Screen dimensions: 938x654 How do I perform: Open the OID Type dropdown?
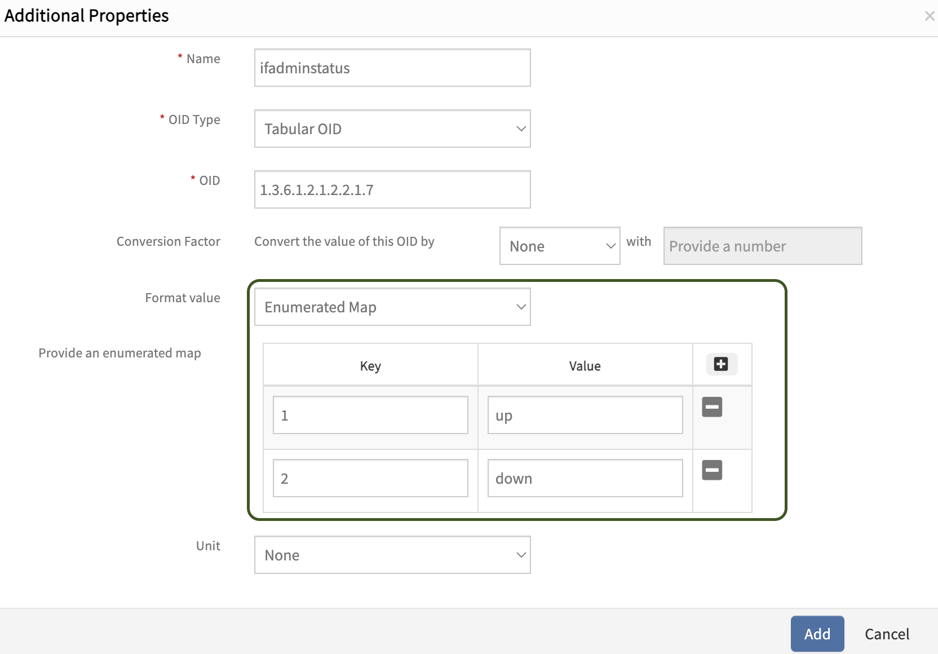[392, 129]
